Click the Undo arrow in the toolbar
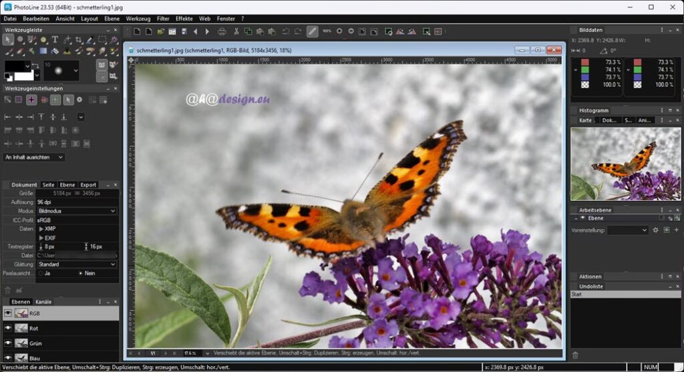 pyautogui.click(x=285, y=31)
